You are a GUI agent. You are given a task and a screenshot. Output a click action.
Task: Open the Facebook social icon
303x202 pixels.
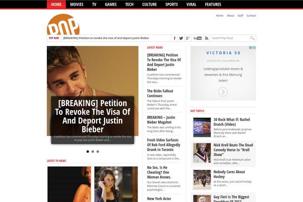tap(175, 38)
